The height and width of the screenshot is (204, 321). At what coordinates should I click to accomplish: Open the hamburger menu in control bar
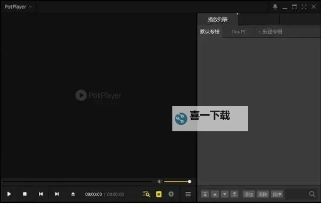click(188, 194)
